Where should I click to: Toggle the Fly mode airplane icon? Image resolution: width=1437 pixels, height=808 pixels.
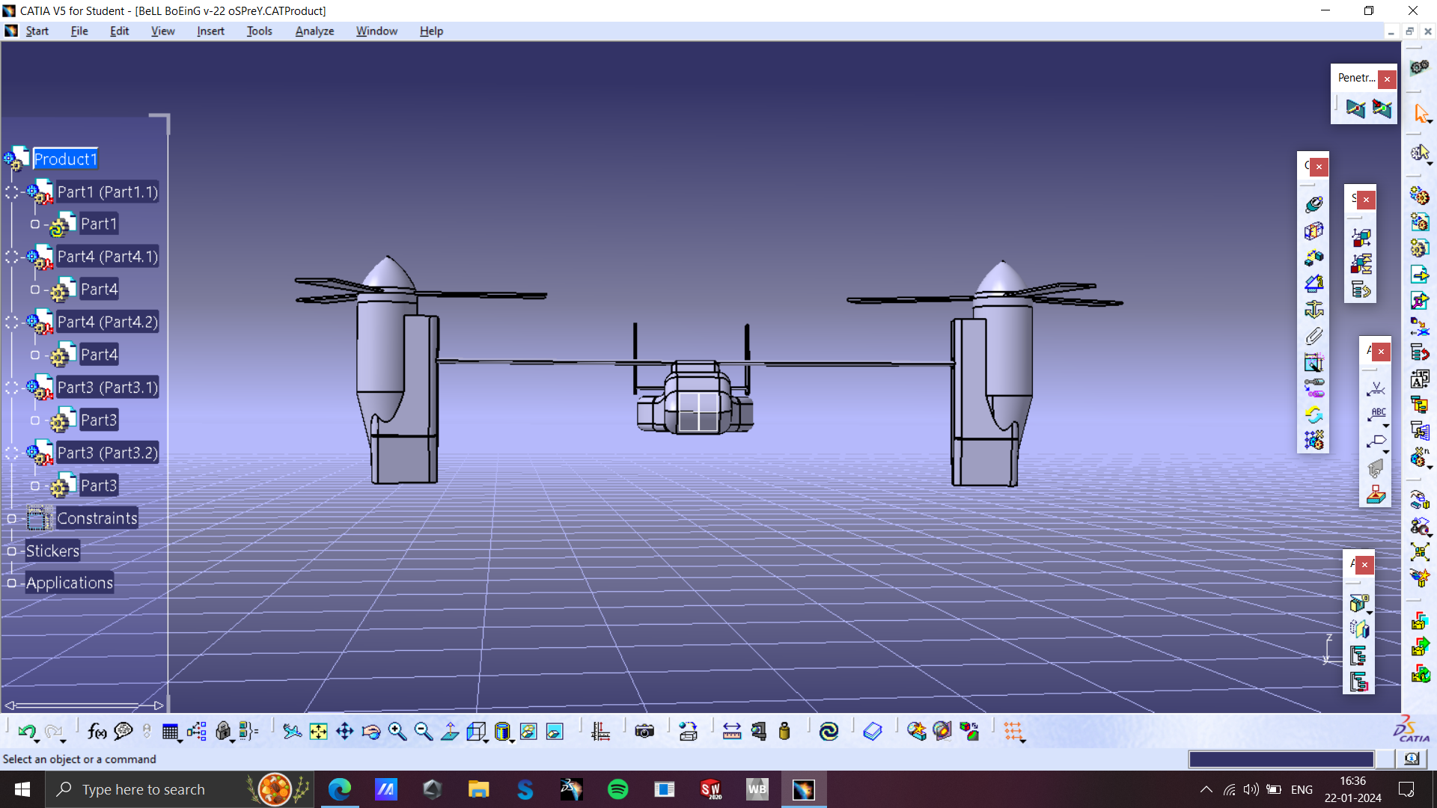tap(292, 731)
